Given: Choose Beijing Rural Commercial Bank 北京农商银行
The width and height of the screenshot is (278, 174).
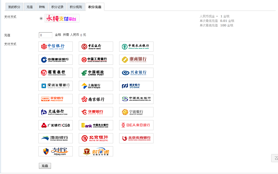Looking at the screenshot, I should [x=136, y=138].
